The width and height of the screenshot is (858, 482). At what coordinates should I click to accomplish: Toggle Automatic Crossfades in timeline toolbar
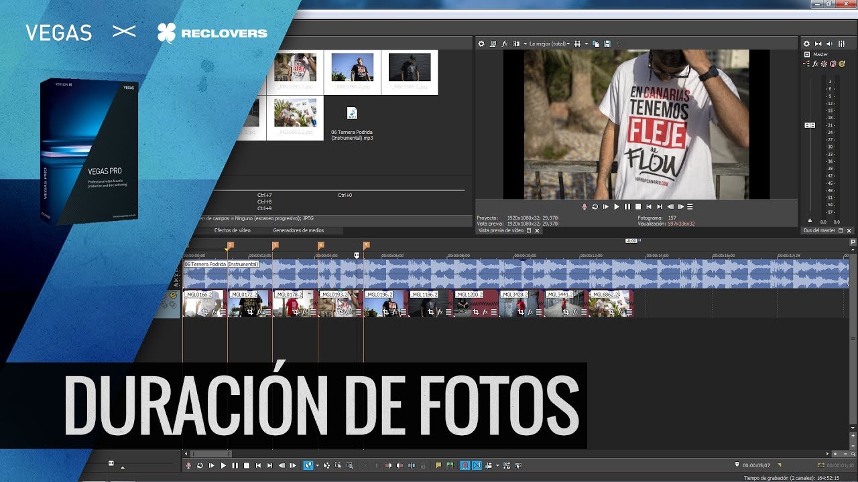point(477,465)
